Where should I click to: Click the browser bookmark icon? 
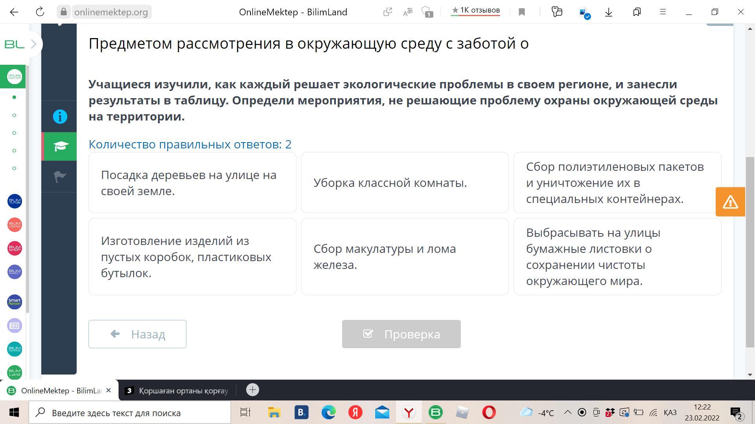coord(522,12)
